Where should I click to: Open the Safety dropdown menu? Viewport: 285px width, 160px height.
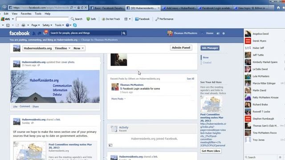coord(47,25)
